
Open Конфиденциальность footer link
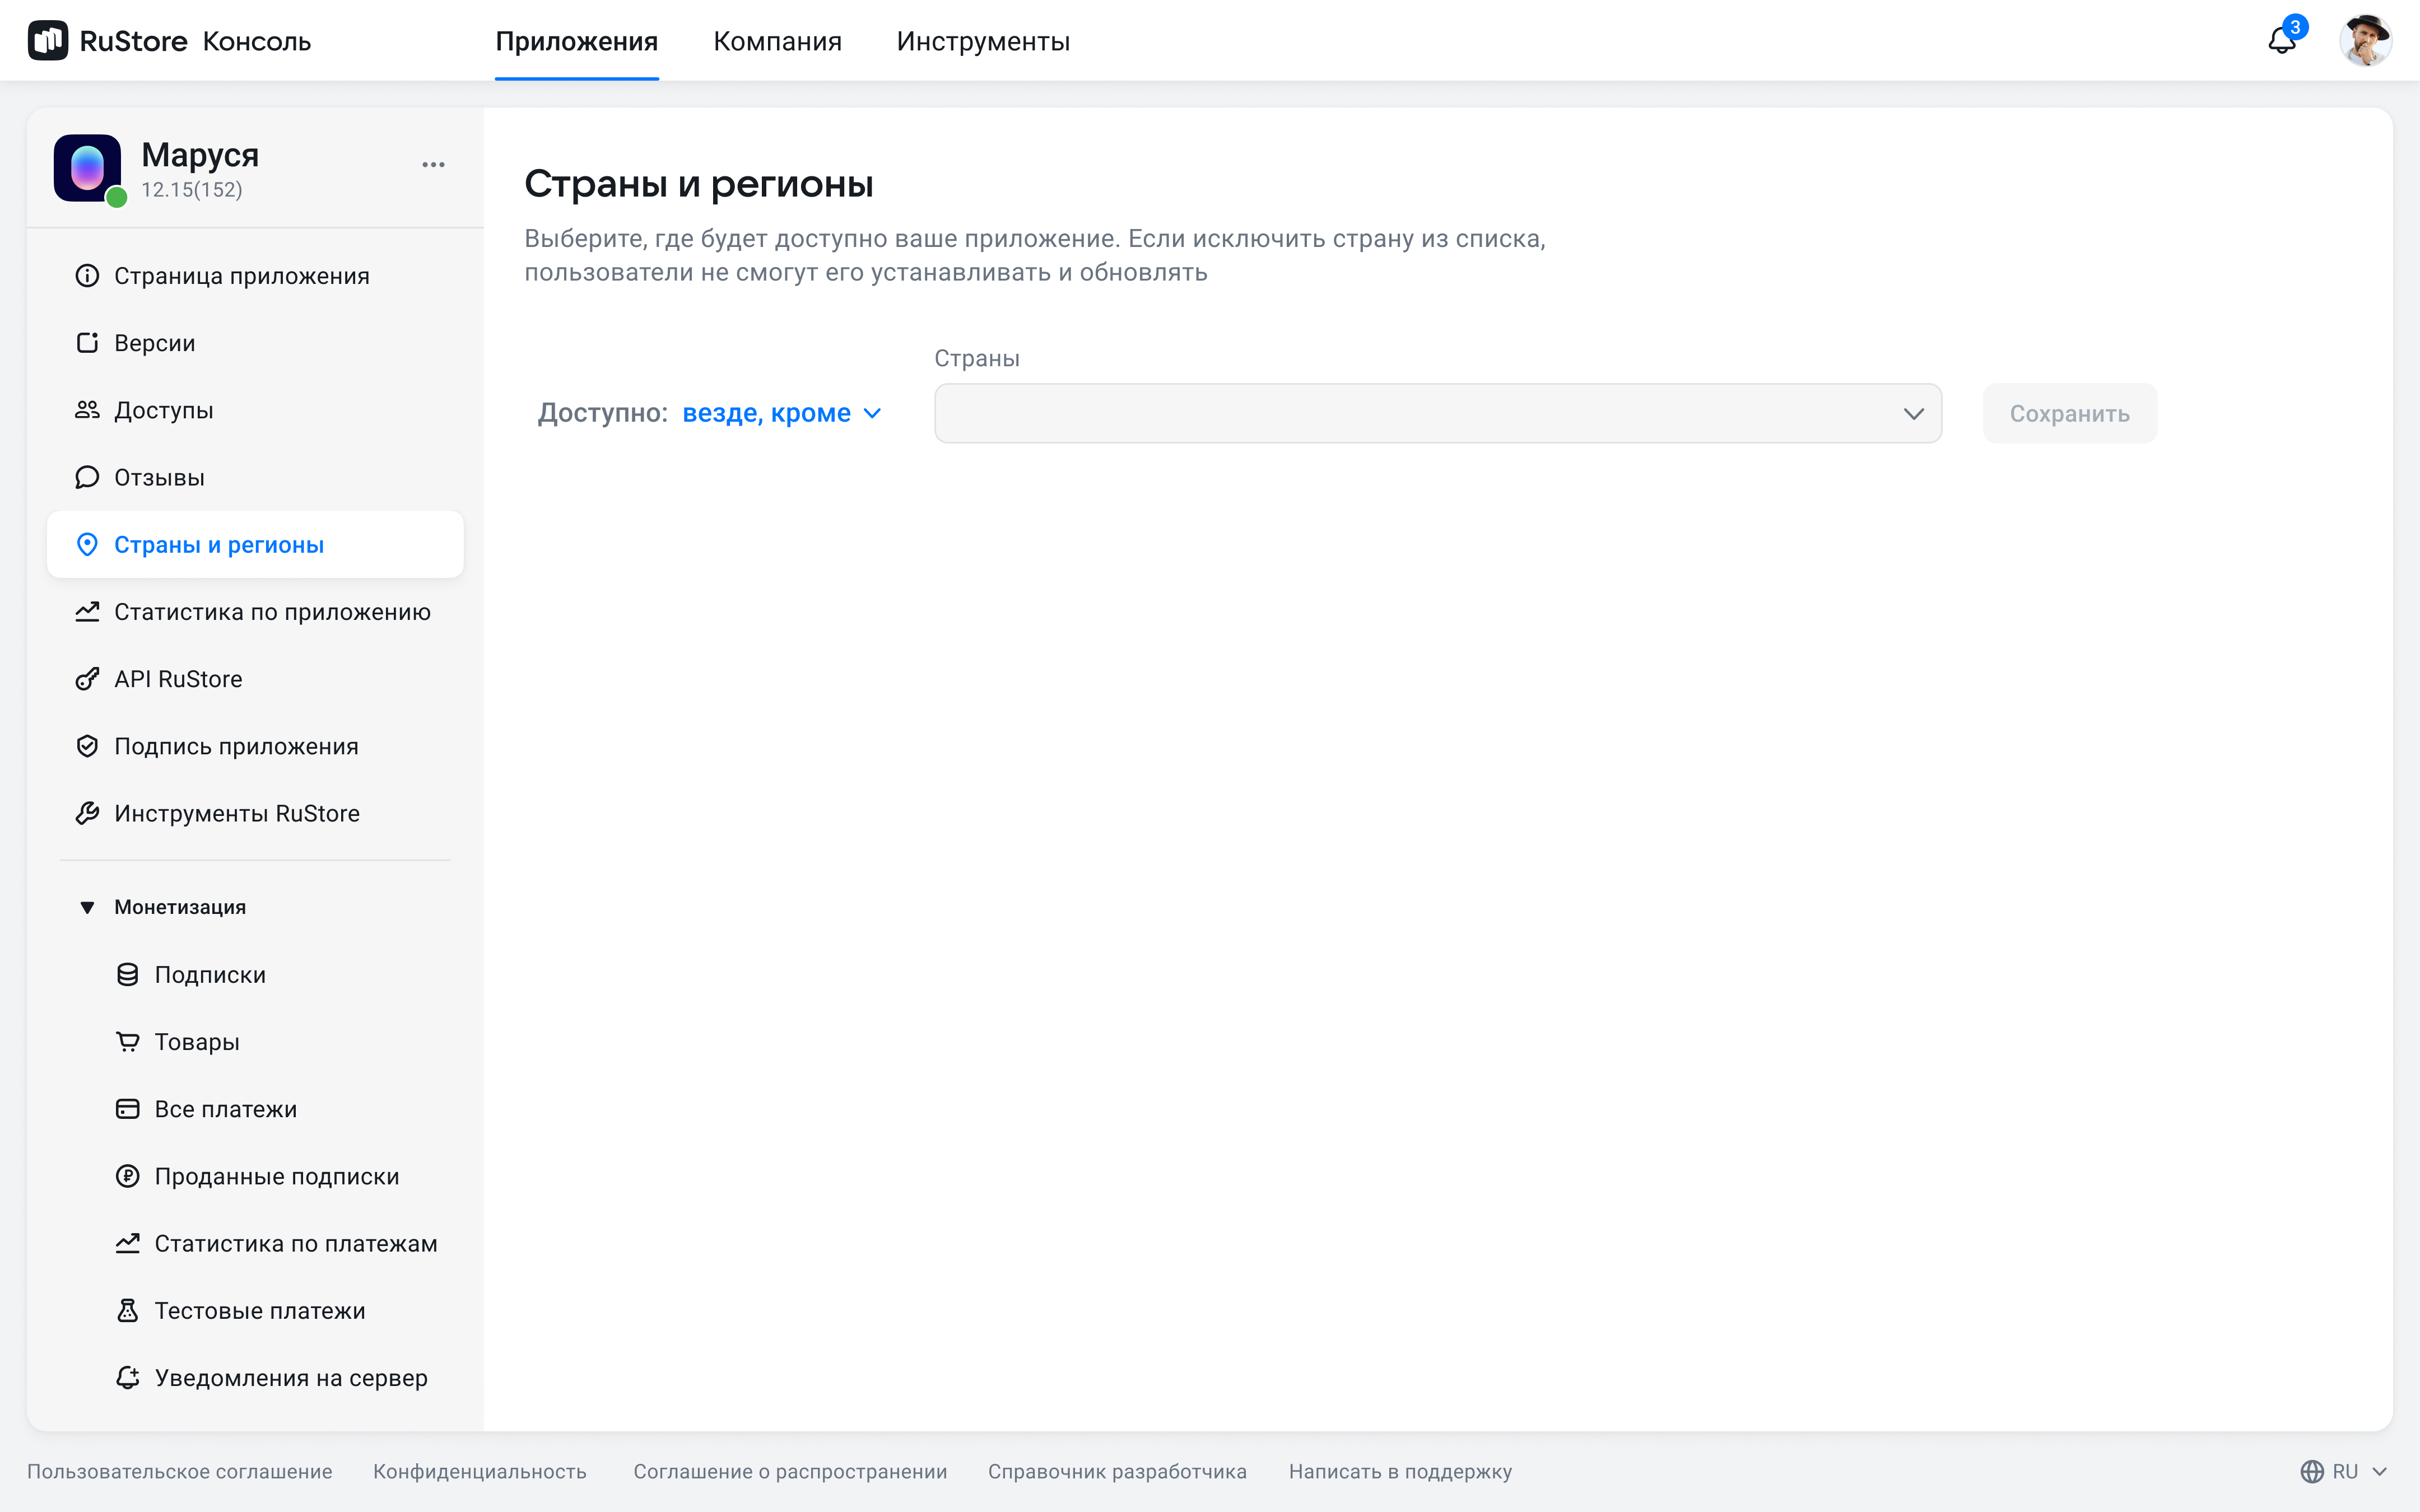(480, 1472)
